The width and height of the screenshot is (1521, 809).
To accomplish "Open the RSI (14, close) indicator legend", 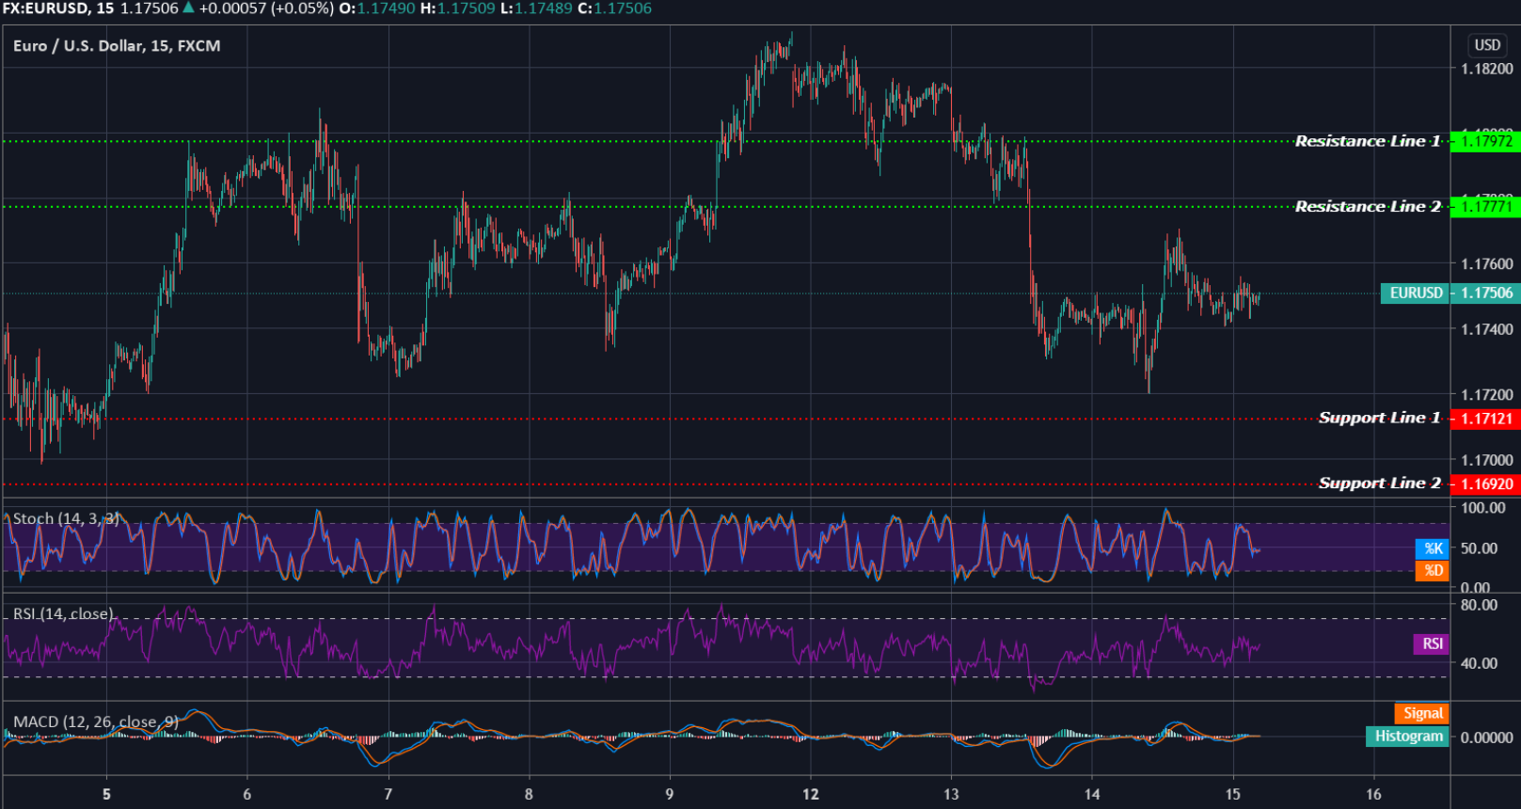I will tap(63, 614).
